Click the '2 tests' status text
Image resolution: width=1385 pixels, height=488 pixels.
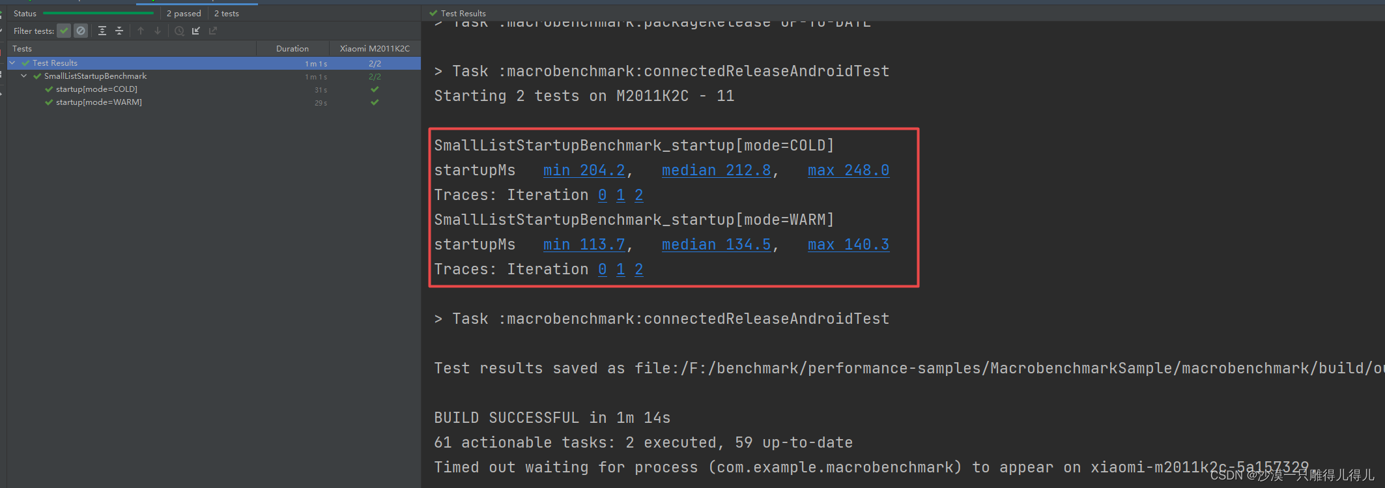click(x=227, y=13)
